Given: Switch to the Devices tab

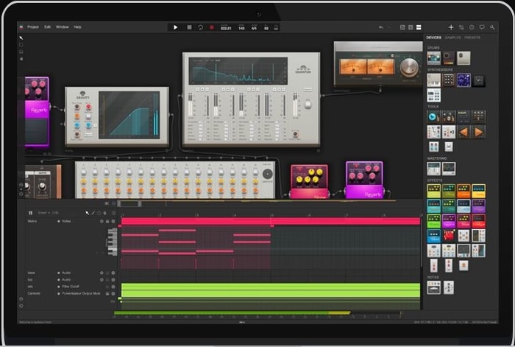Looking at the screenshot, I should (433, 38).
